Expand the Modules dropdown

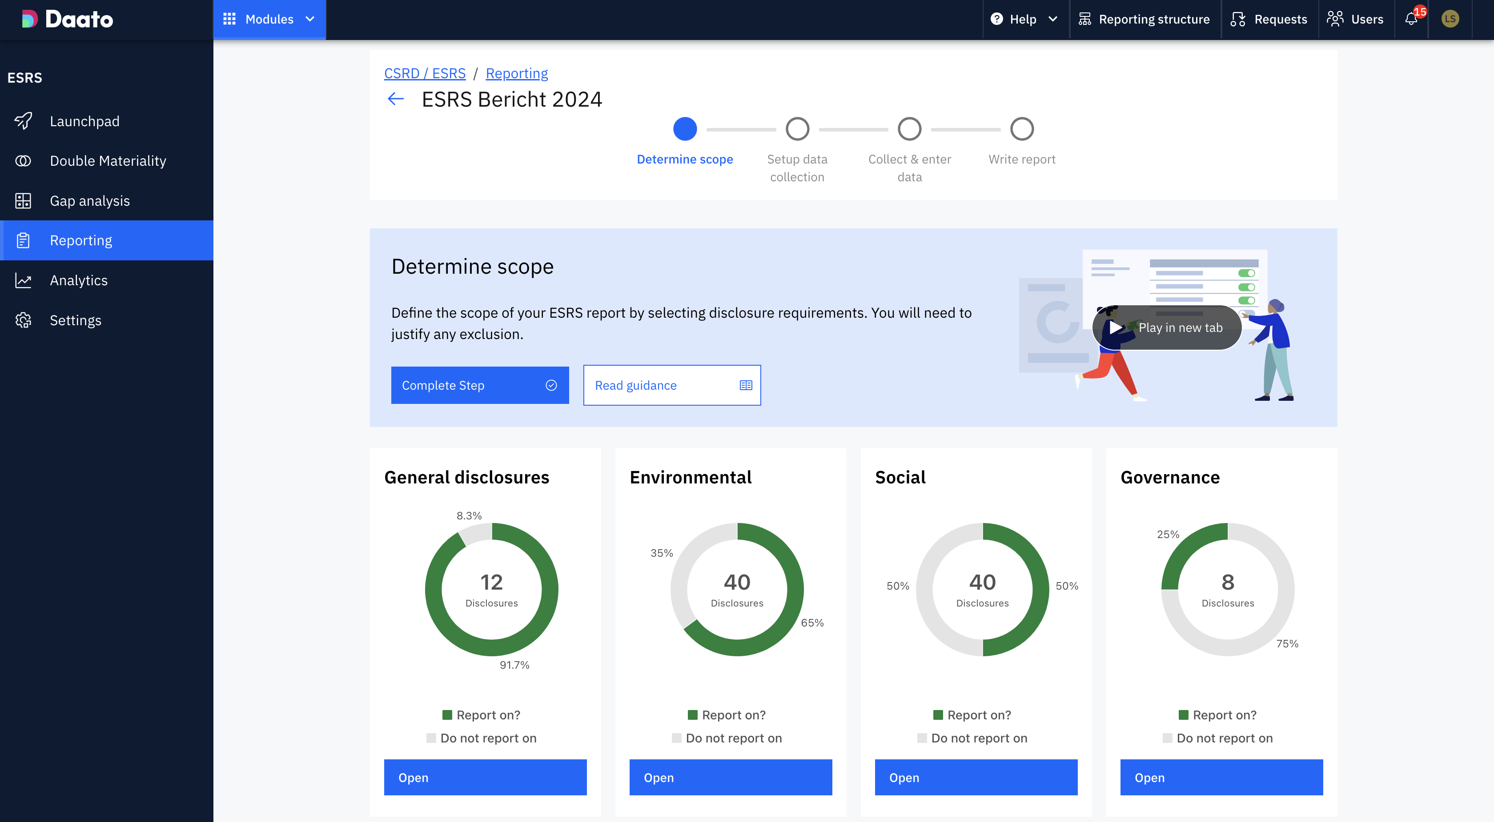269,19
